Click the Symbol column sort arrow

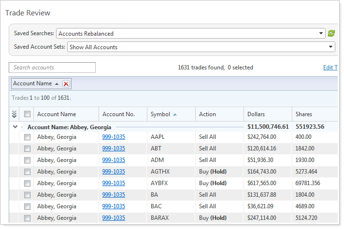[174, 115]
